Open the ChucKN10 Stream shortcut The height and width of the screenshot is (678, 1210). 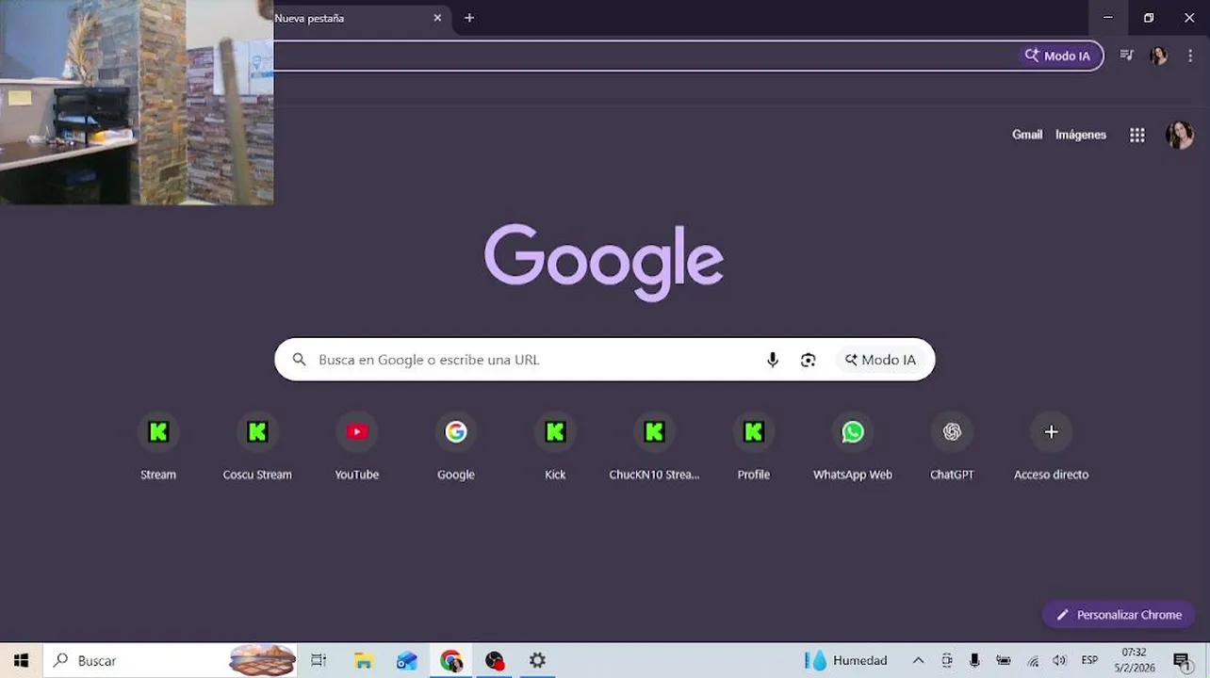654,447
